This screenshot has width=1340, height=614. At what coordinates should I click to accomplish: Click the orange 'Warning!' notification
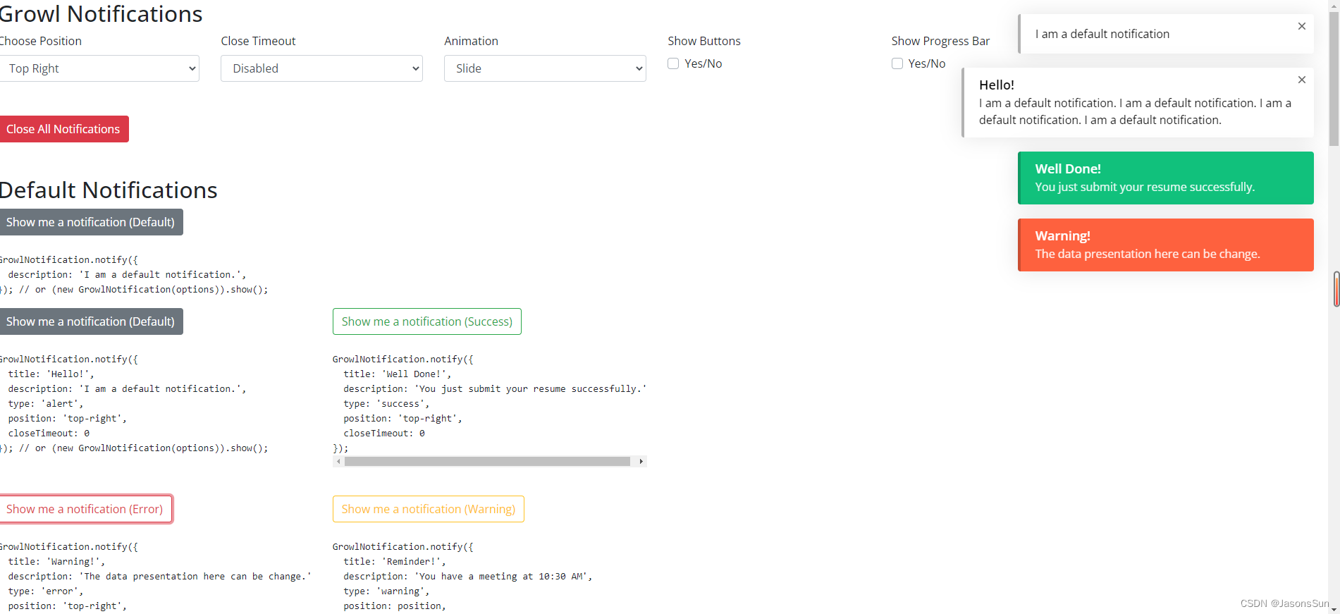[x=1166, y=245]
